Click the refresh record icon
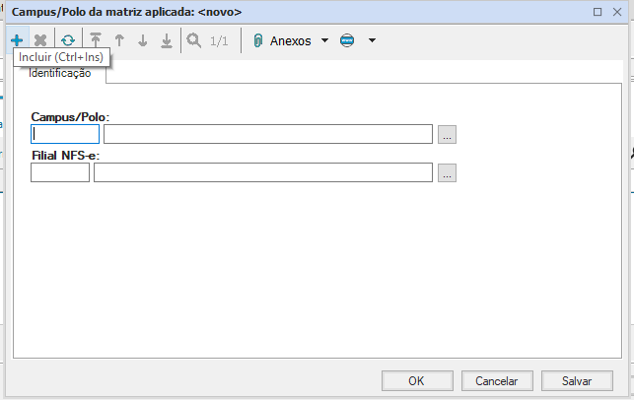The height and width of the screenshot is (400, 634). tap(67, 40)
